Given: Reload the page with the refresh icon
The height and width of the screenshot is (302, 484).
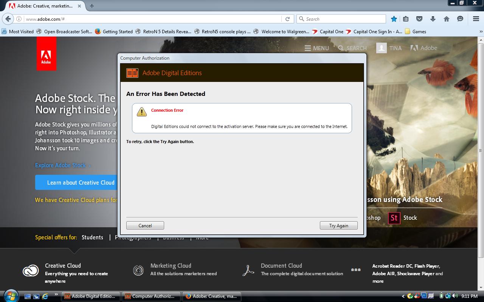Looking at the screenshot, I should click(x=287, y=19).
